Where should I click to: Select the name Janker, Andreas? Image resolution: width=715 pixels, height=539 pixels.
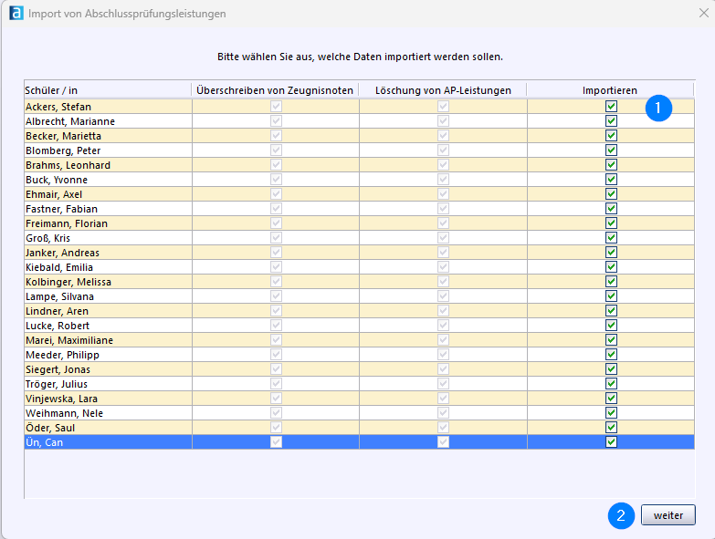click(62, 253)
